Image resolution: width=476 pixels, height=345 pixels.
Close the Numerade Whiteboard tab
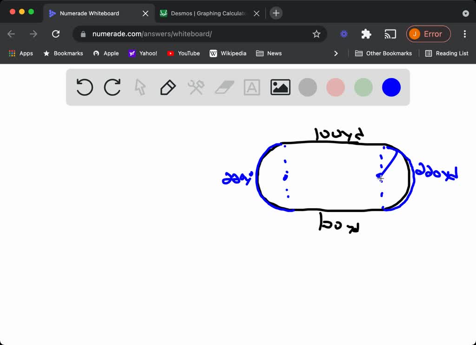(x=145, y=13)
